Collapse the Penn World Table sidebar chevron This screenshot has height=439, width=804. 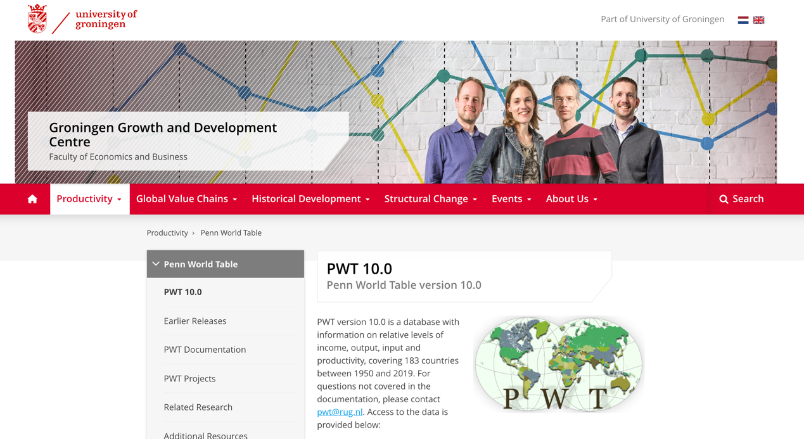[156, 264]
